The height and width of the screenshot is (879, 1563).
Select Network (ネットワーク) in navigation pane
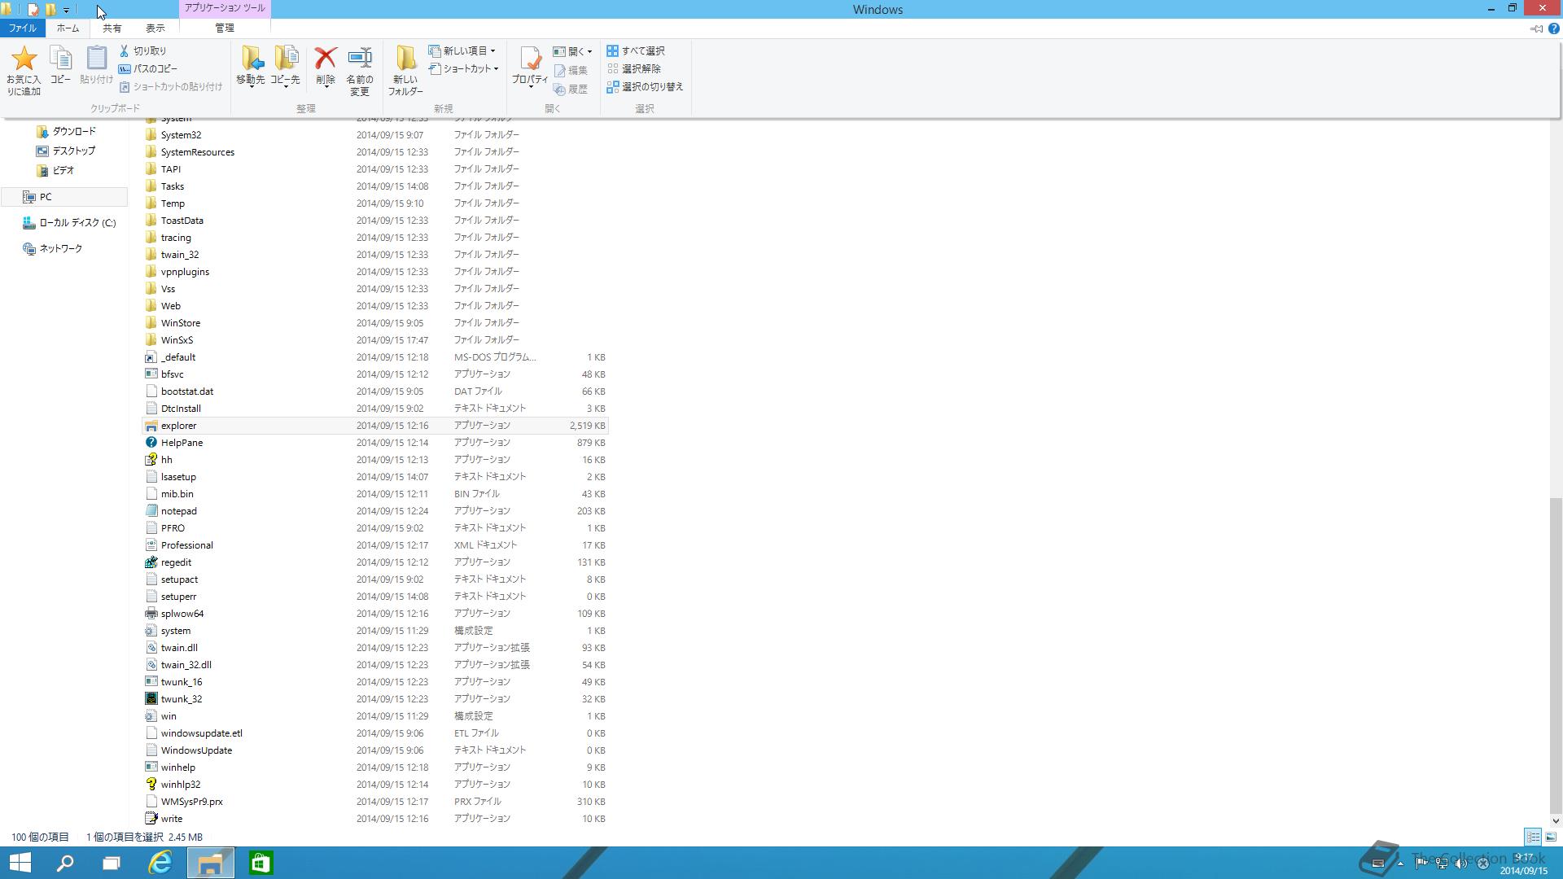(54, 248)
